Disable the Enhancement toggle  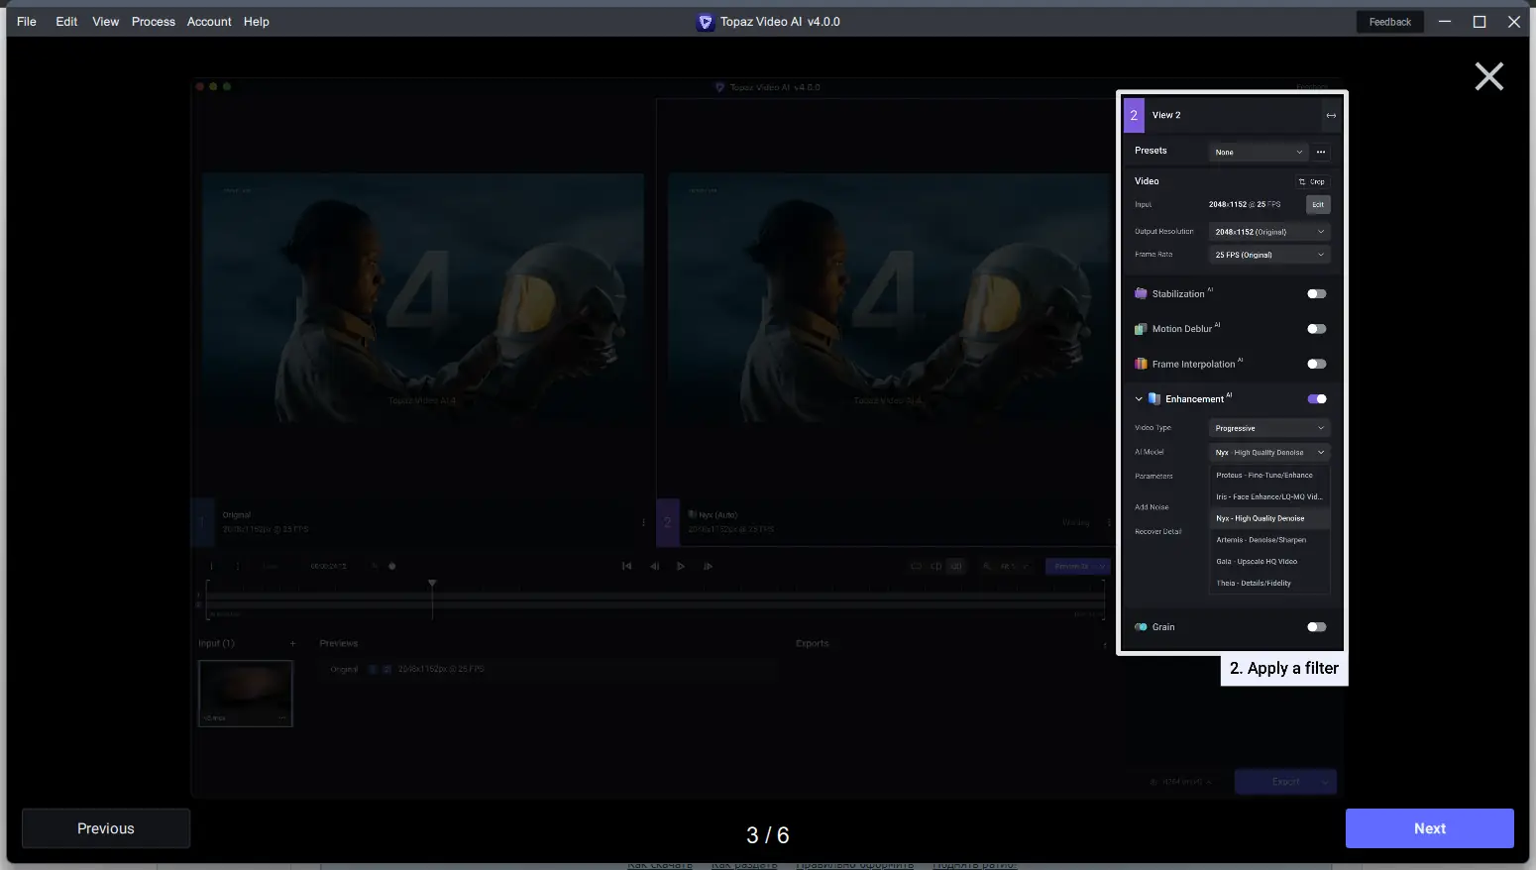click(1316, 399)
